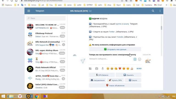Open the Telegram hamburger menu
Image resolution: width=176 pixels, height=99 pixels.
(x=29, y=11)
